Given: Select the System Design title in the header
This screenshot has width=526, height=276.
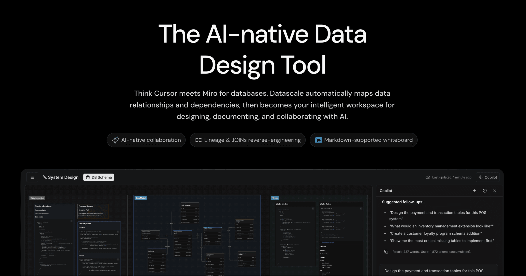Looking at the screenshot, I should tap(63, 177).
